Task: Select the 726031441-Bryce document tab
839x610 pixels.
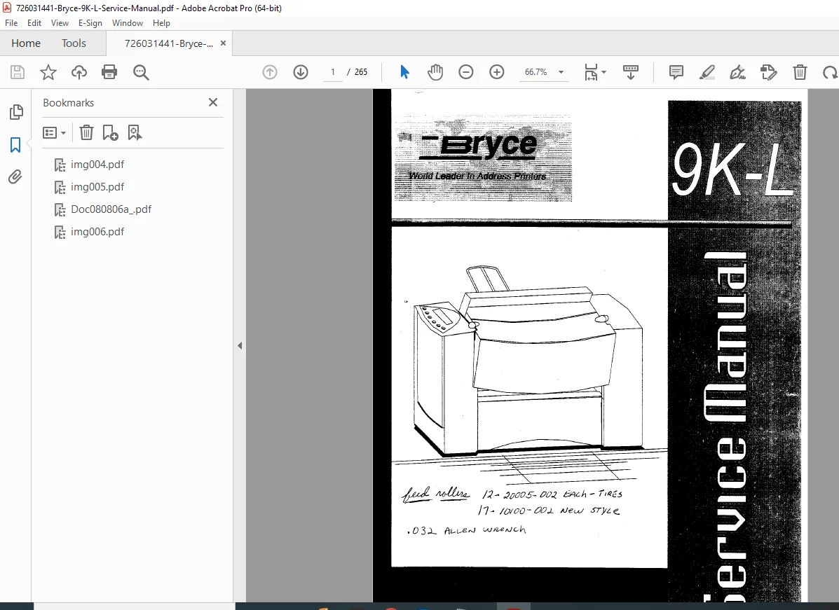Action: point(168,44)
